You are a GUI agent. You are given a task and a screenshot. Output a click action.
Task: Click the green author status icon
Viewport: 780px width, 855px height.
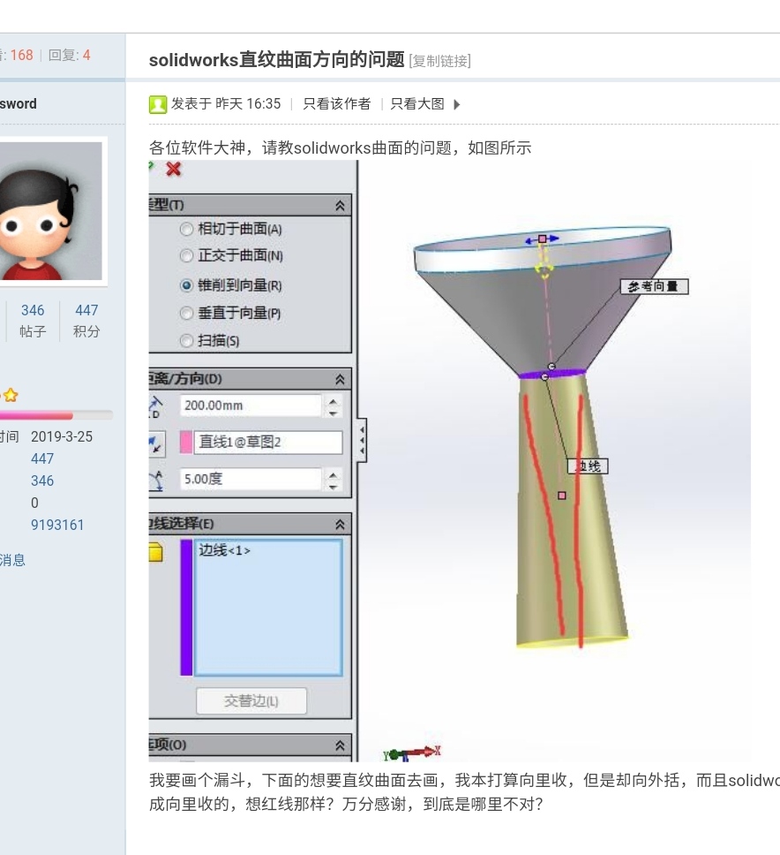click(x=157, y=104)
